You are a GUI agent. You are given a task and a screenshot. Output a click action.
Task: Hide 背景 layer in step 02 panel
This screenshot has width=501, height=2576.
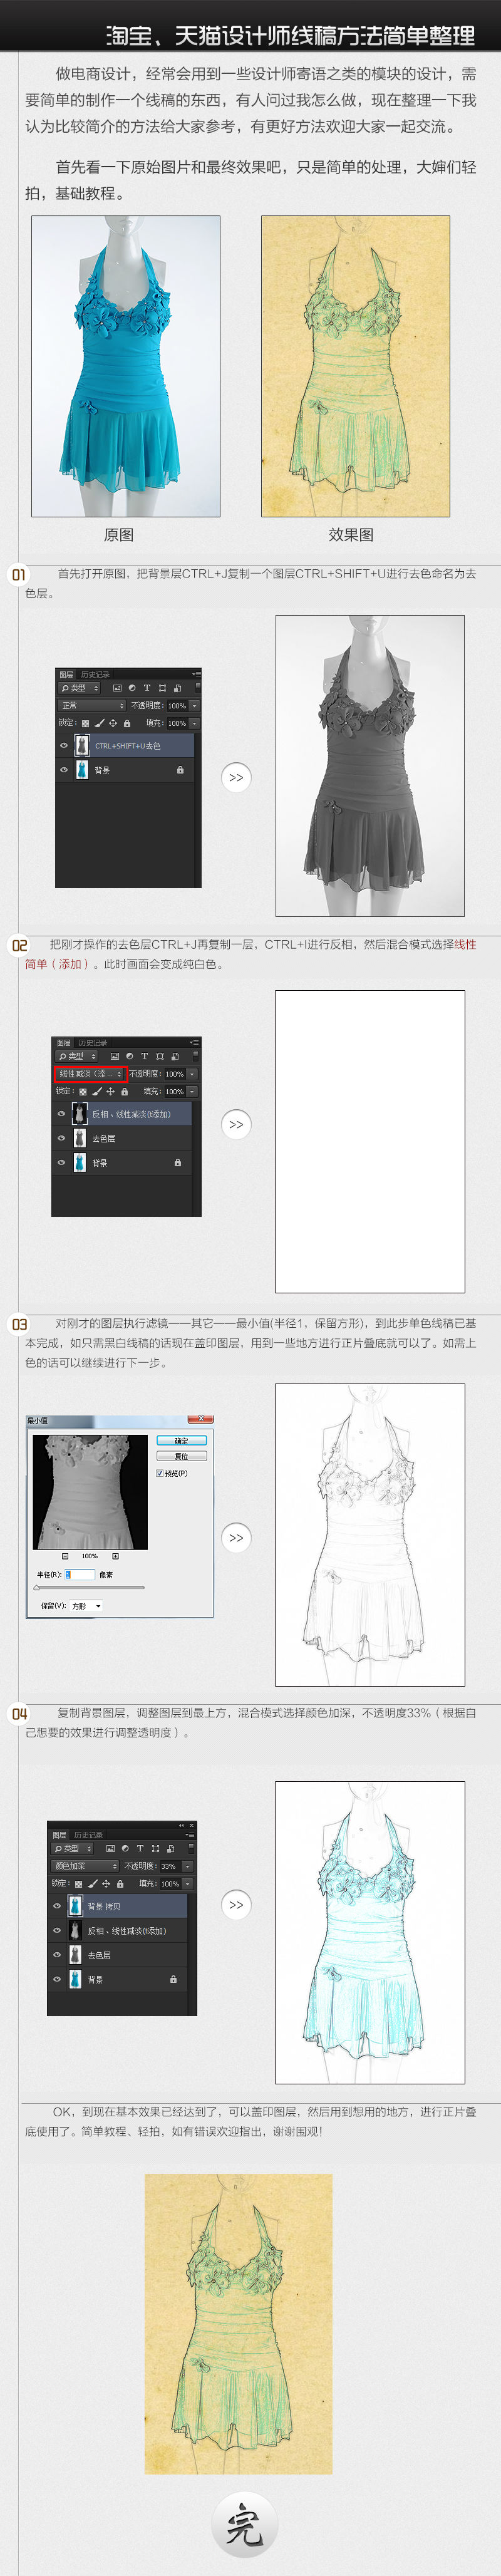61,1162
